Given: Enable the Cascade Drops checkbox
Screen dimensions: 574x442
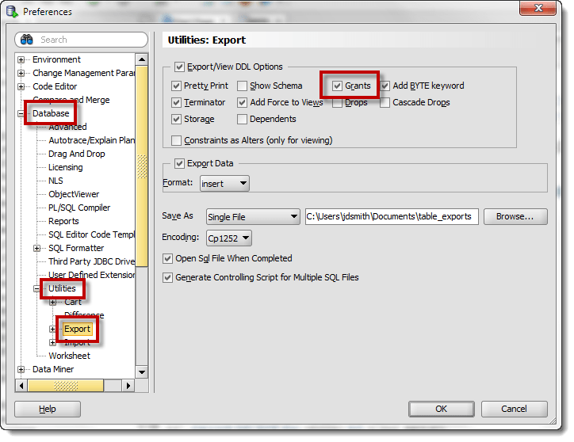Looking at the screenshot, I should point(385,102).
